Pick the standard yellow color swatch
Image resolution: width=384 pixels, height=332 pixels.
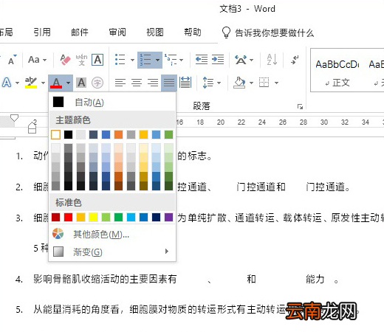tap(93, 218)
